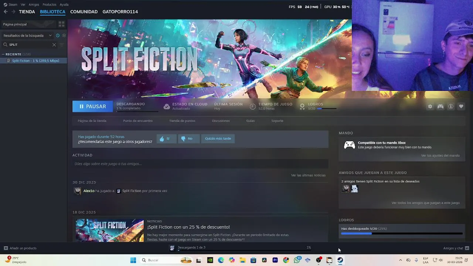Image resolution: width=473 pixels, height=266 pixels.
Task: Open the Ayuda menu
Action: tap(64, 4)
